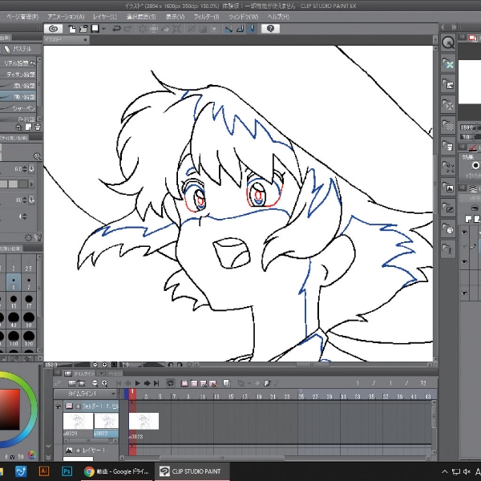Open CLIP STUDIO launcher from command bar

[54, 29]
